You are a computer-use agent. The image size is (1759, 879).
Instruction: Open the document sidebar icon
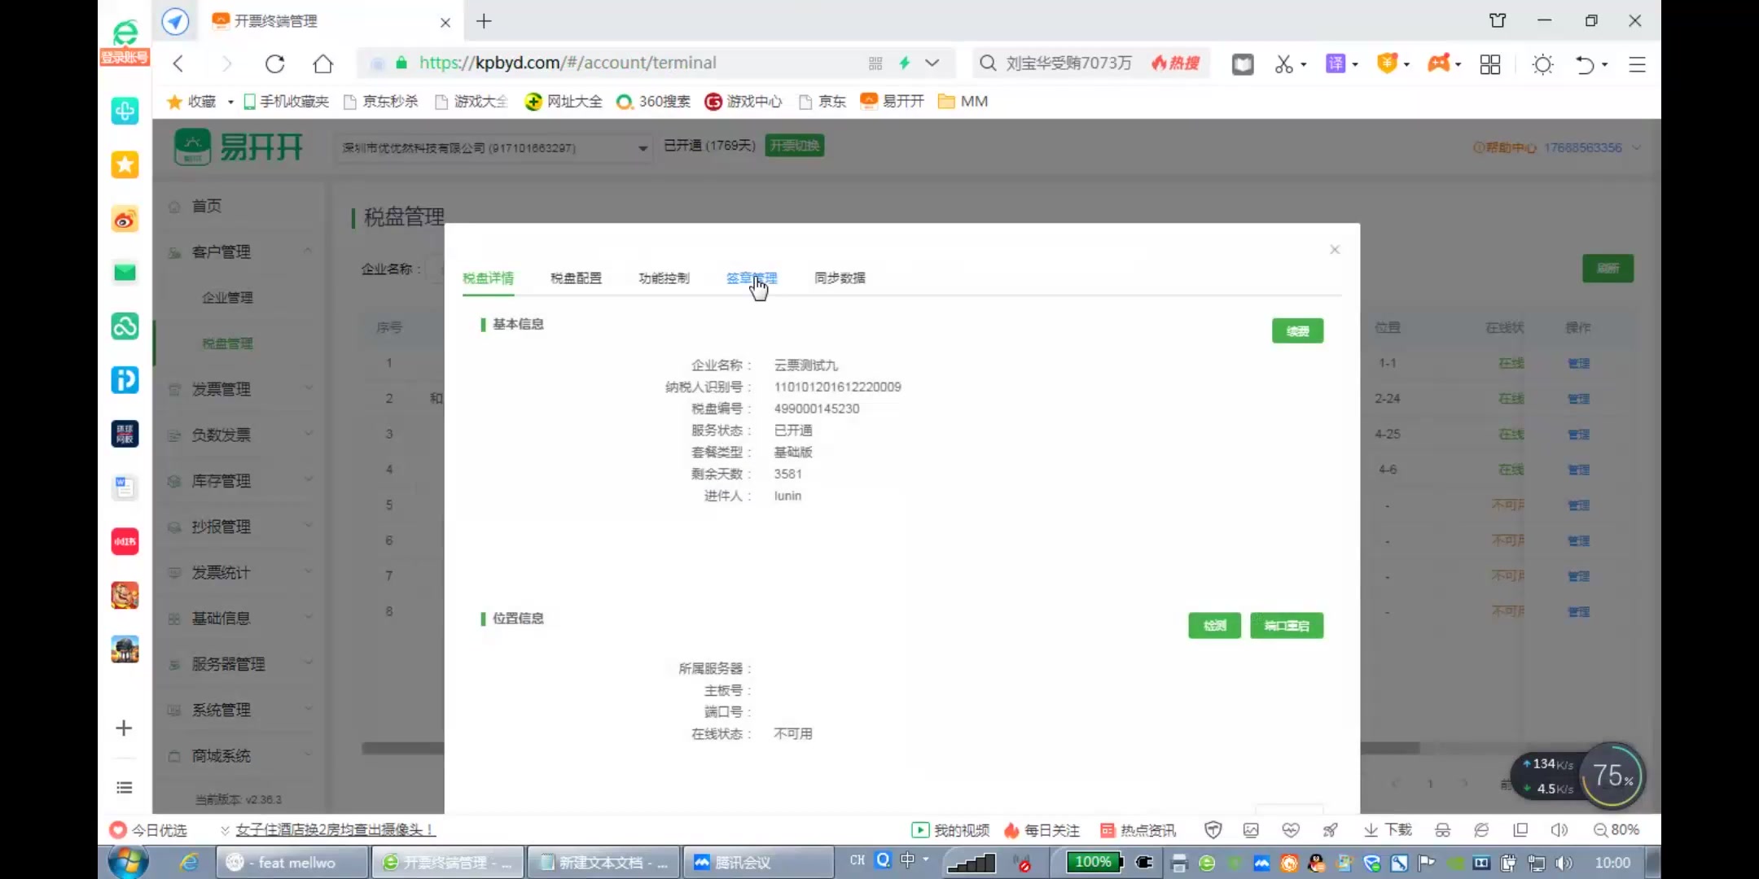[x=125, y=488]
